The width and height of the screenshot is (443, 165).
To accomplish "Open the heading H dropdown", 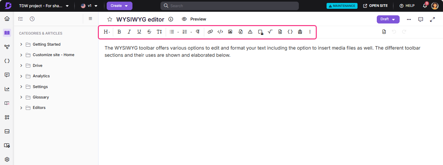I will point(107,32).
